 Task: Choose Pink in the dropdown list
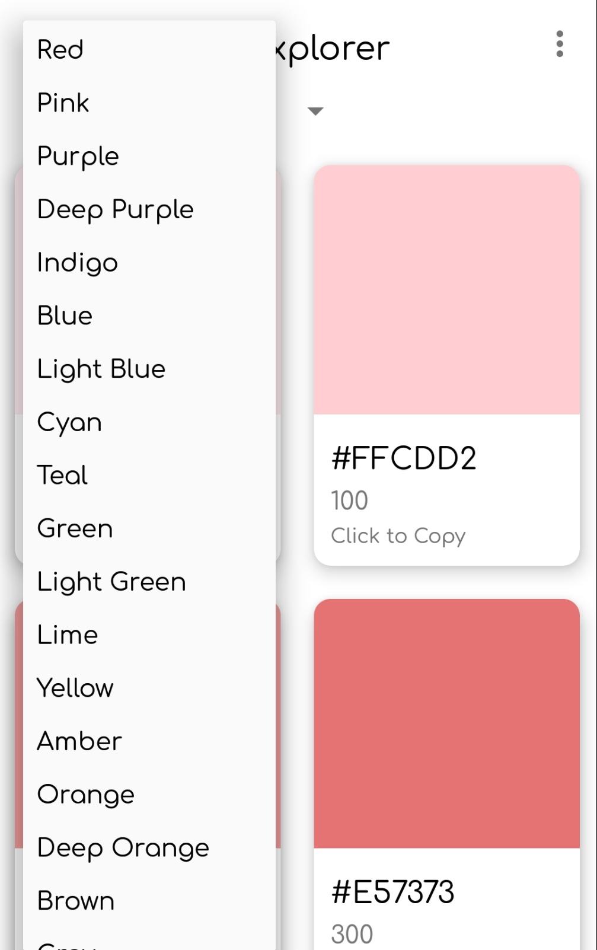click(x=63, y=103)
